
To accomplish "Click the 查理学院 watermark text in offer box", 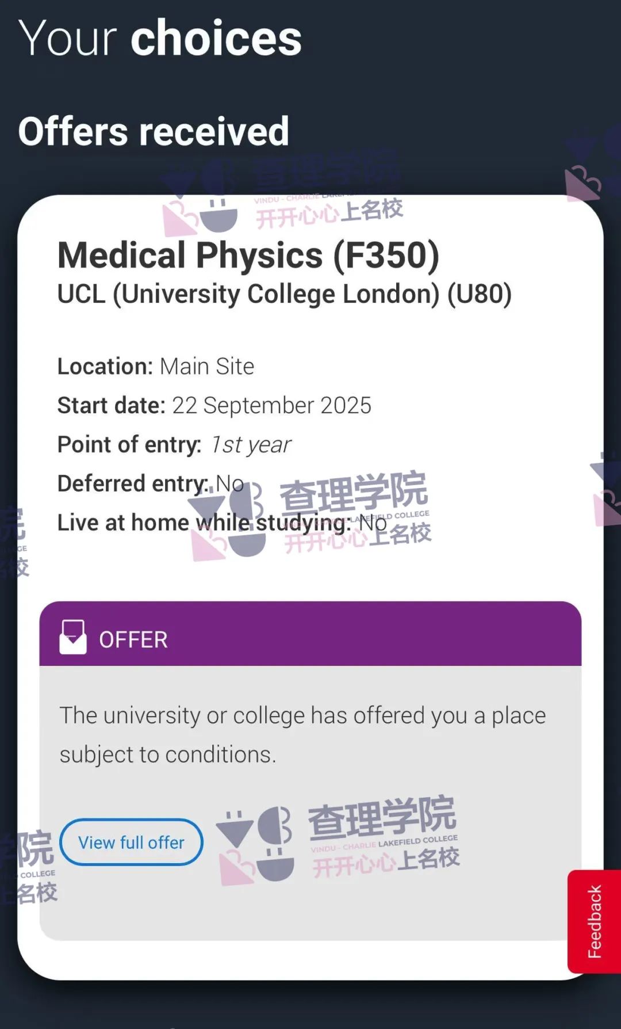I will pos(382,817).
